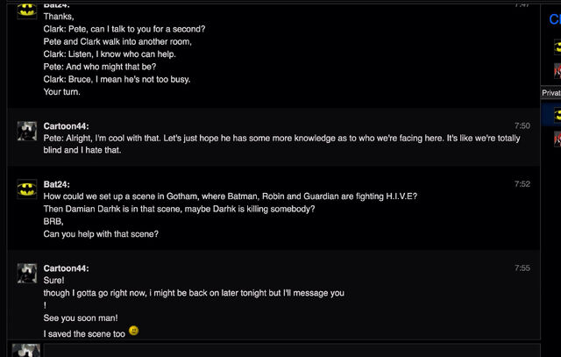Click the smiley emoji after 'saved the scene too'

tap(133, 331)
